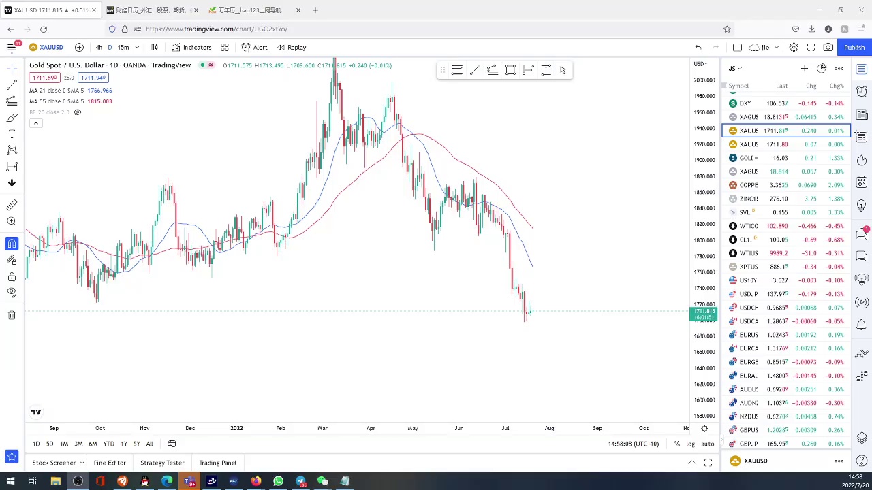Click the compare or add symbol plus
872x490 pixels.
(79, 47)
